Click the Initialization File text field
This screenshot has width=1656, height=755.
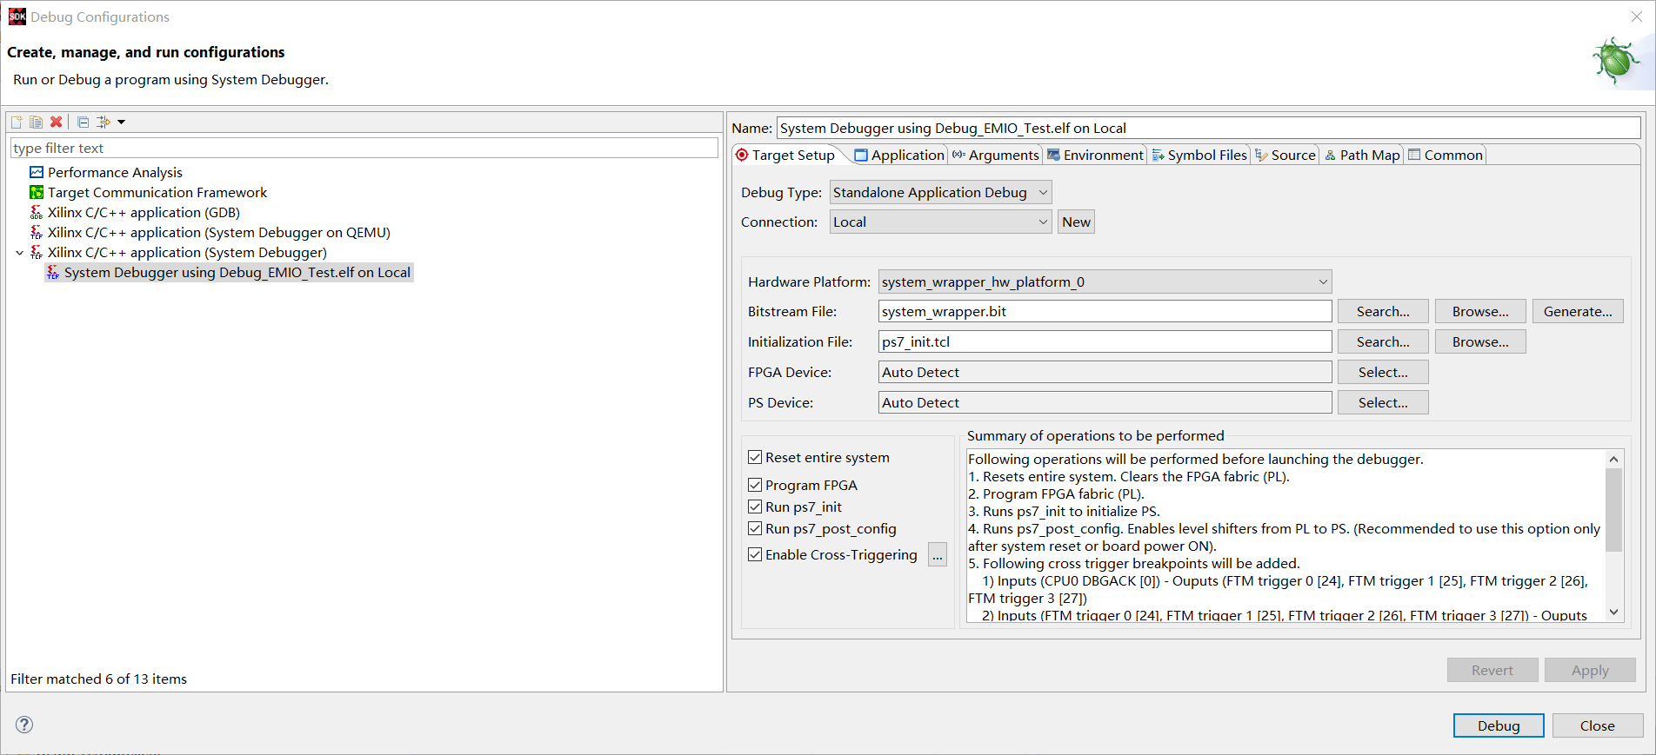(1105, 341)
